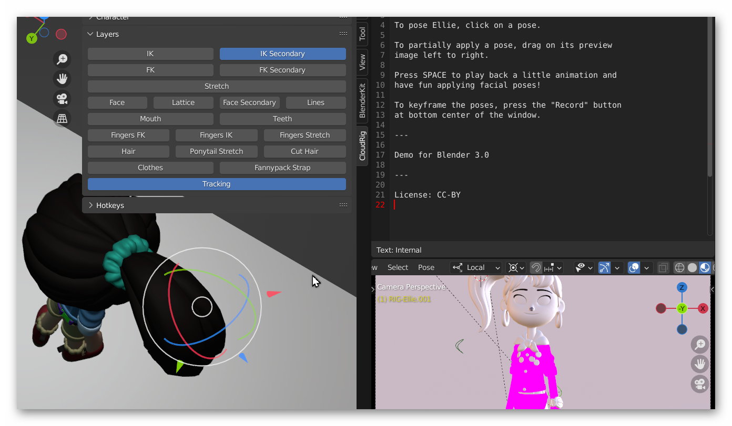Click the green arrow handle of rotate gizmo
This screenshot has width=732, height=426.
180,366
